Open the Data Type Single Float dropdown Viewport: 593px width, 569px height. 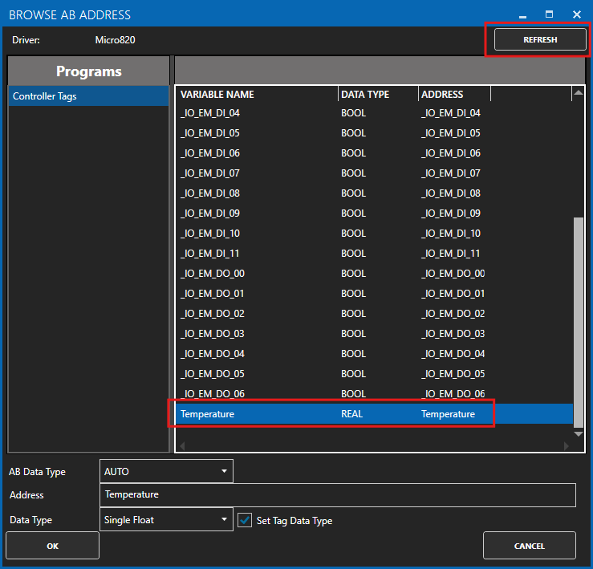[x=166, y=519]
